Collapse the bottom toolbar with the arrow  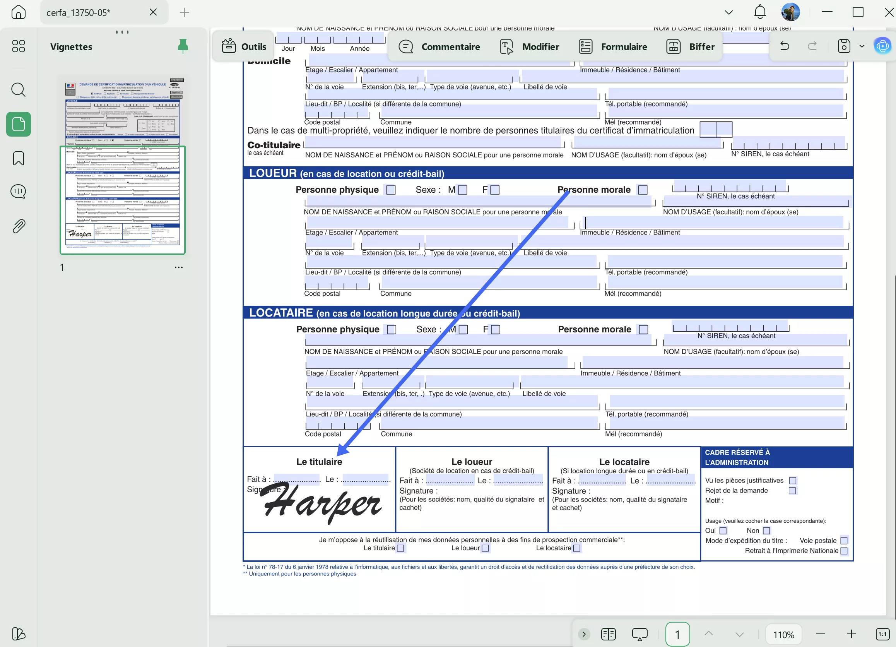coord(584,634)
